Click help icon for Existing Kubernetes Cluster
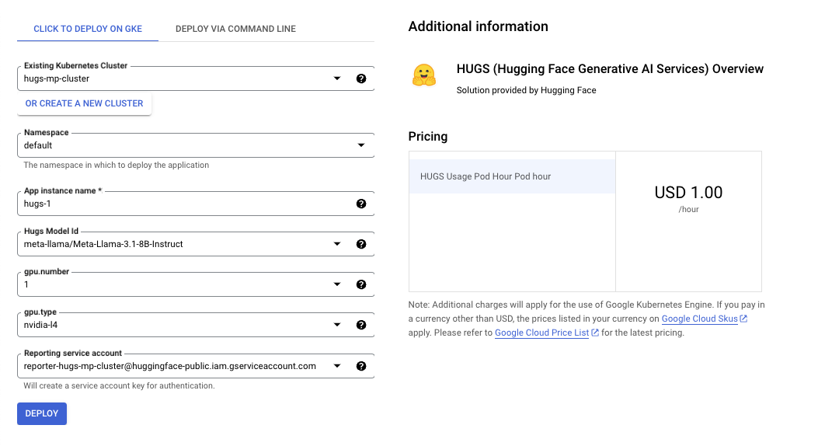825x446 pixels. pyautogui.click(x=361, y=78)
